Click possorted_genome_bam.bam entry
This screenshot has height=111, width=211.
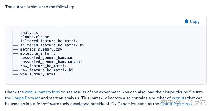click(47, 58)
